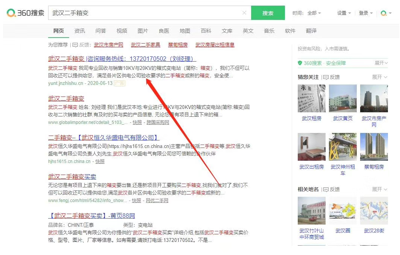Open the 音乐 tab

269,31
